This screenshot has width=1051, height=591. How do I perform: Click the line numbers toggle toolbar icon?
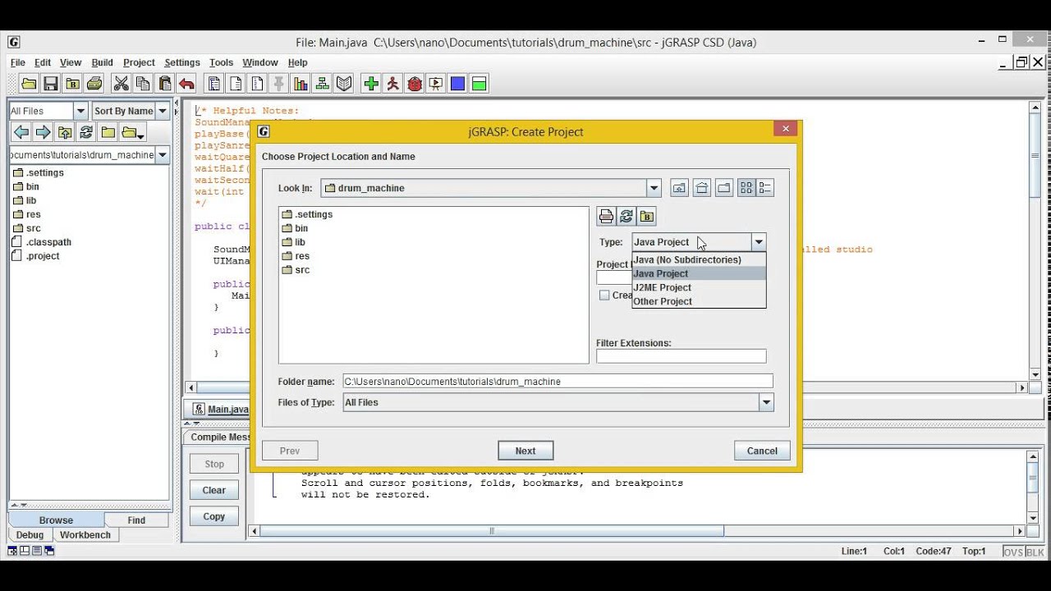click(x=257, y=83)
